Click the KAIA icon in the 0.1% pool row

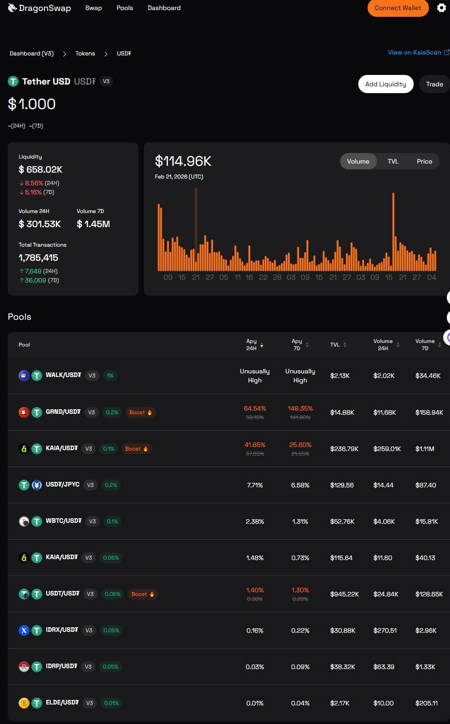tap(24, 449)
